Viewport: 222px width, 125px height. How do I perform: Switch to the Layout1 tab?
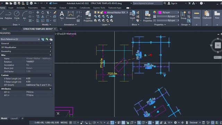14,118
